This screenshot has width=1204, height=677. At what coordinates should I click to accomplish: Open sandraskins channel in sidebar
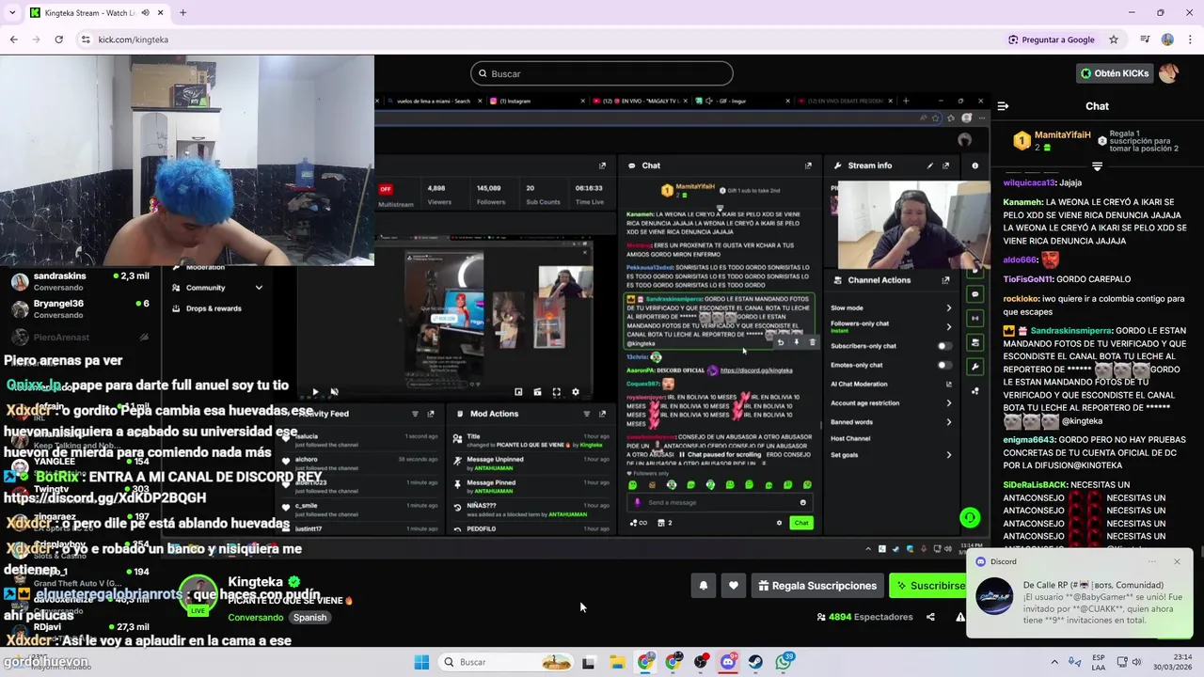click(80, 281)
